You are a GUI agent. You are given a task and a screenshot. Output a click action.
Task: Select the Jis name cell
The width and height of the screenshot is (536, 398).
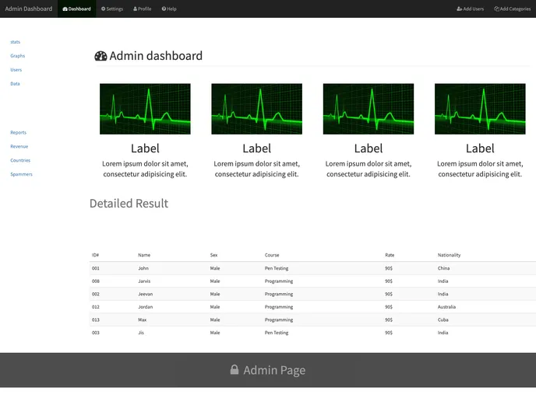(x=141, y=333)
